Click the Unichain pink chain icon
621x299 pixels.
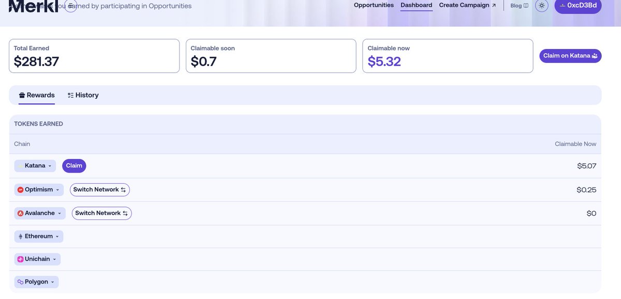point(21,259)
